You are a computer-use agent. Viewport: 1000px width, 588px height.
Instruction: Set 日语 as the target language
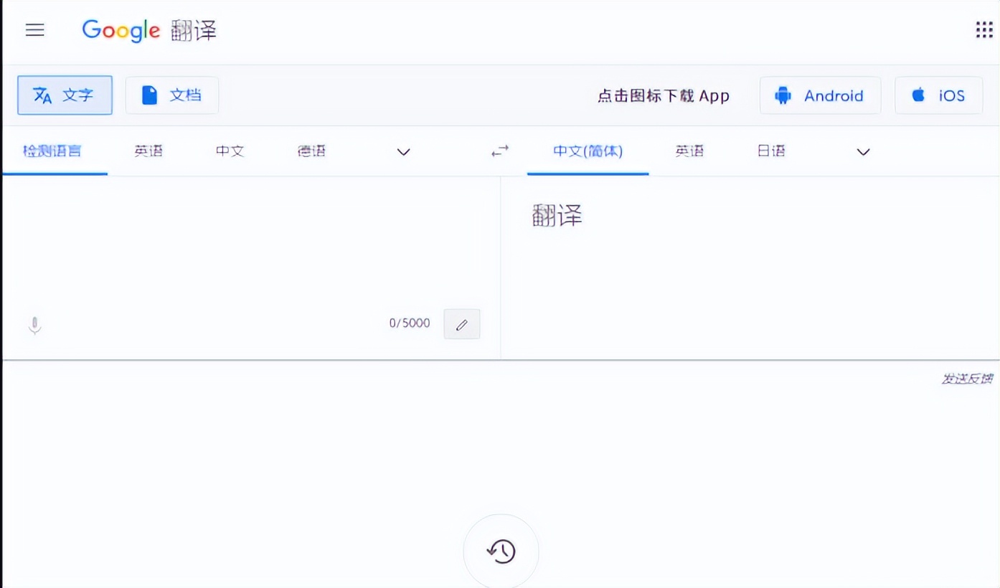point(771,151)
